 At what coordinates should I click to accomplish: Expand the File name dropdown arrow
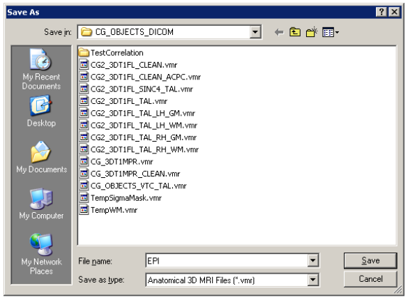[312, 260]
